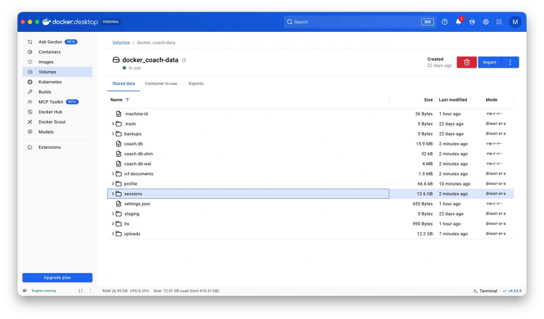
Task: Go back via the Volumes breadcrumb link
Action: coord(121,42)
